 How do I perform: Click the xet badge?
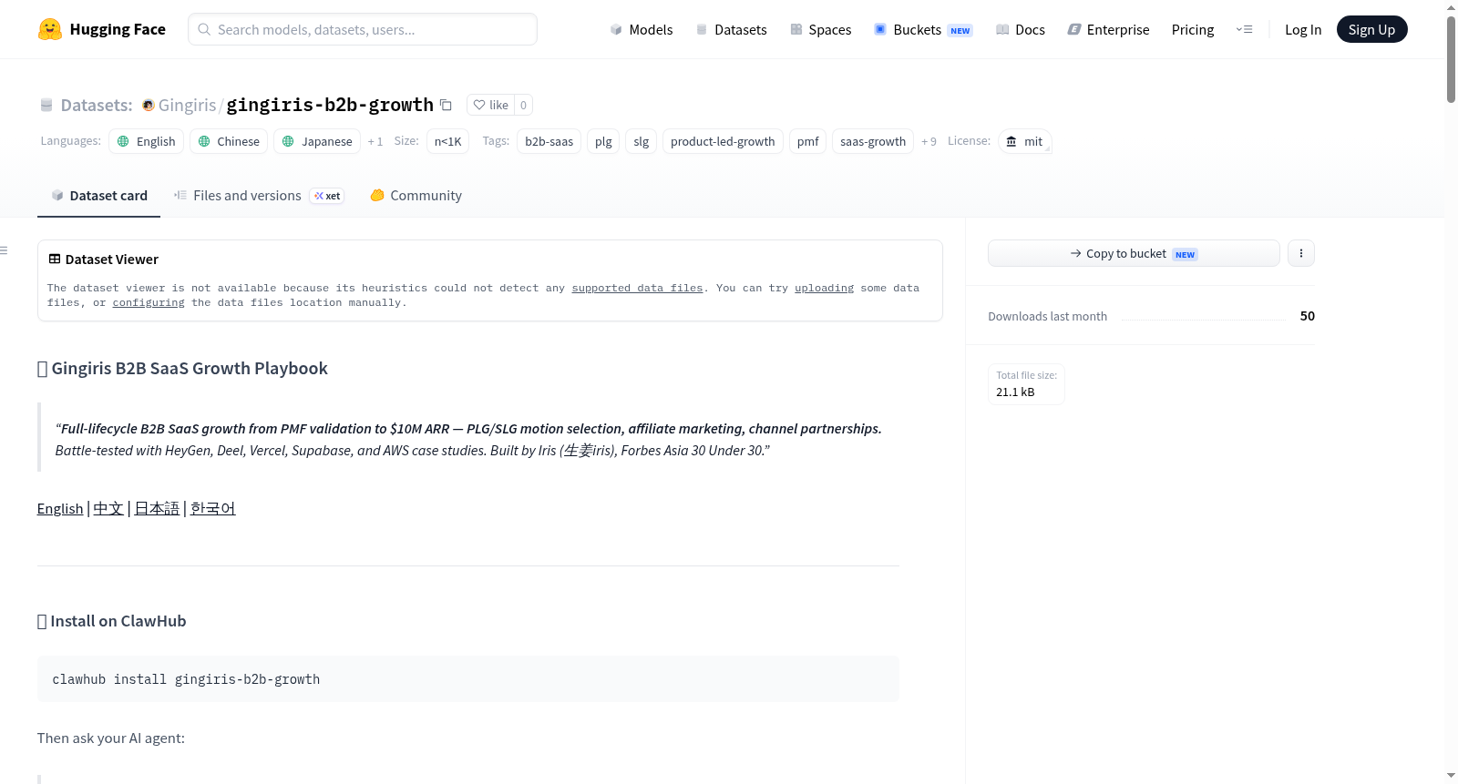327,196
